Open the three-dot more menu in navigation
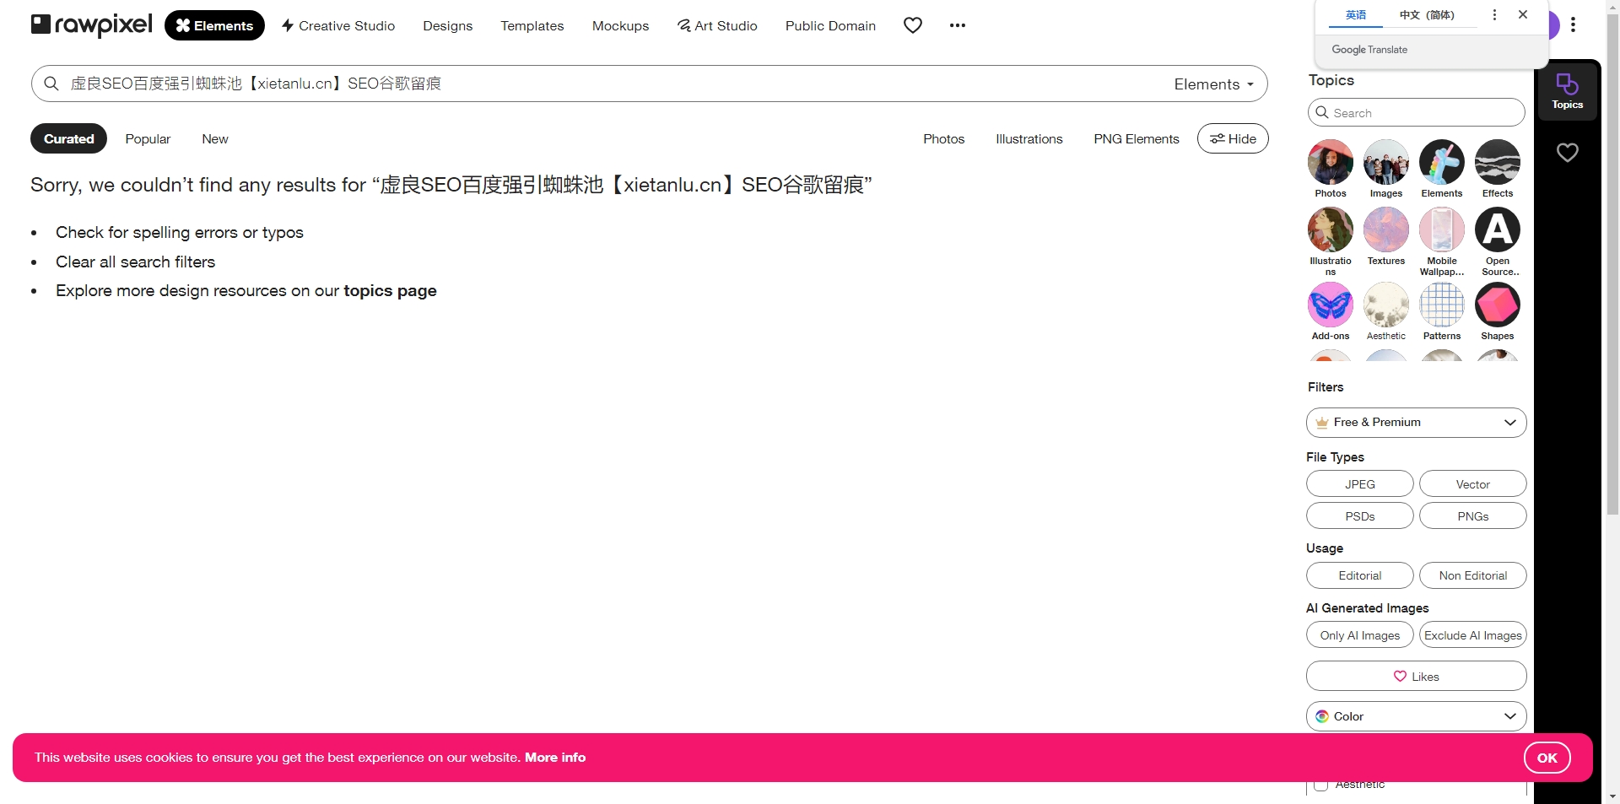This screenshot has width=1620, height=804. point(957,25)
